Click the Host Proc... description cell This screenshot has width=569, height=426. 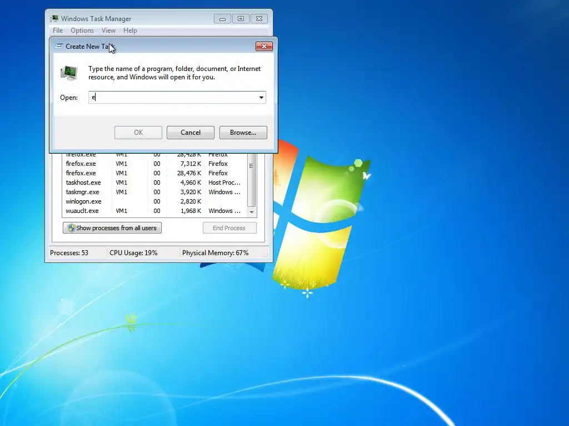[224, 182]
